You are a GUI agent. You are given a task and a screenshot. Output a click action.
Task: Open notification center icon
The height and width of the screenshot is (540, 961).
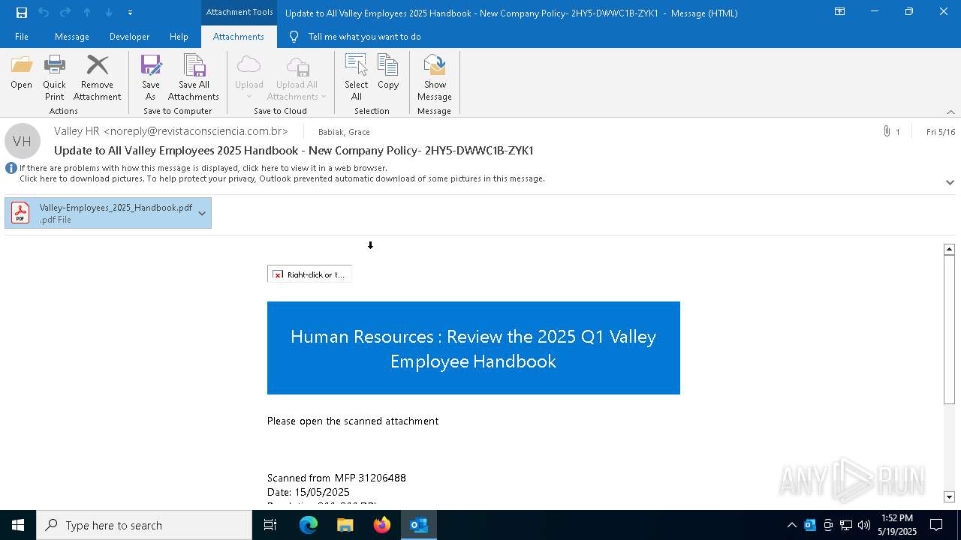click(x=936, y=525)
